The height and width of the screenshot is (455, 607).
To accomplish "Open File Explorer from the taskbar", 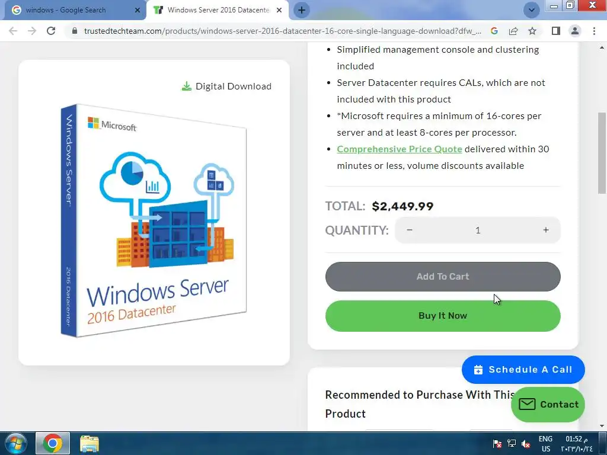I will click(90, 443).
